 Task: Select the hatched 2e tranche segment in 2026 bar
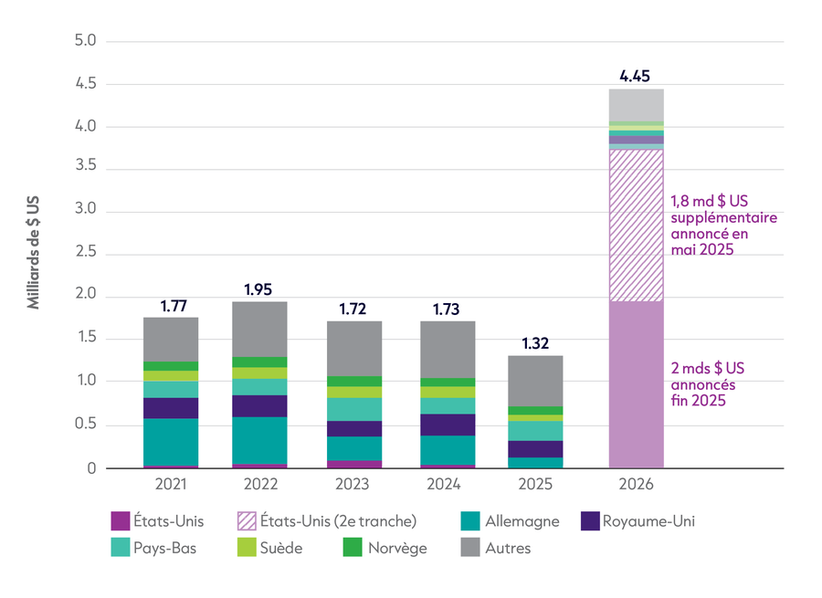637,226
